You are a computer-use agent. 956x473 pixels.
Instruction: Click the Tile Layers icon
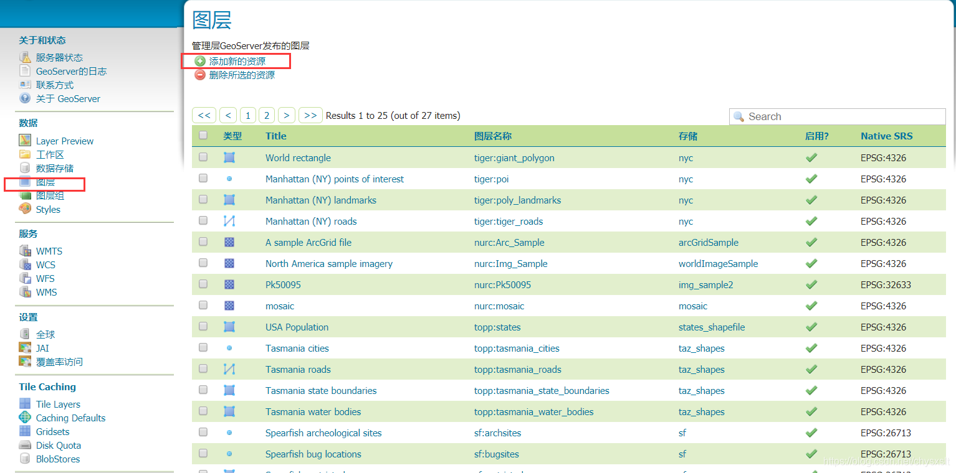pyautogui.click(x=25, y=404)
